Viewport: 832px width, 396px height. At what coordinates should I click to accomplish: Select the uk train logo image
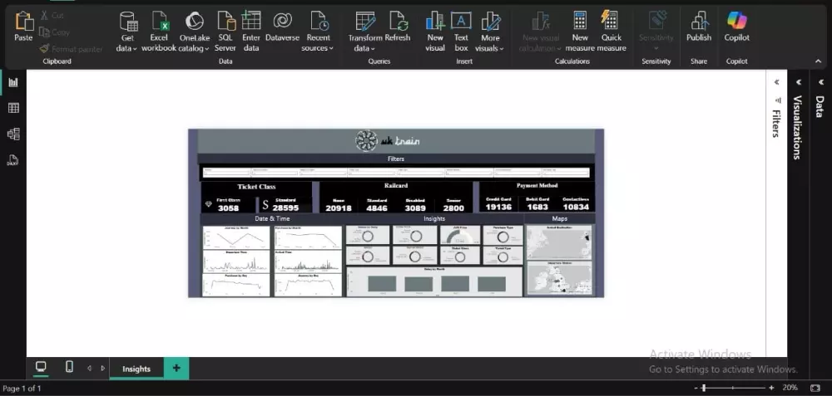pos(388,141)
